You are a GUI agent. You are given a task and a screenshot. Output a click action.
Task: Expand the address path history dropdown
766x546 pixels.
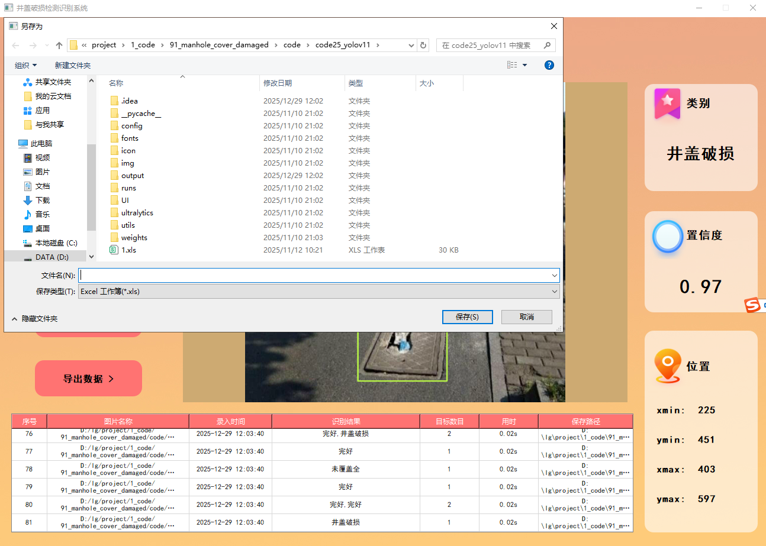411,45
